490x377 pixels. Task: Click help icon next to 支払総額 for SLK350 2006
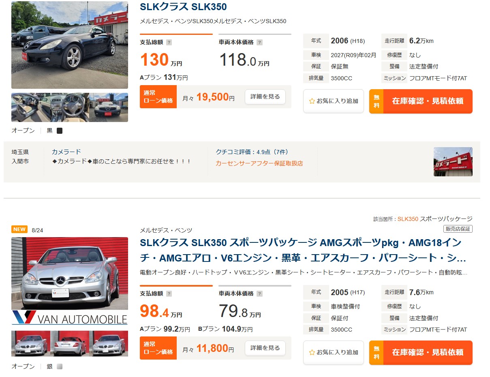(x=169, y=42)
